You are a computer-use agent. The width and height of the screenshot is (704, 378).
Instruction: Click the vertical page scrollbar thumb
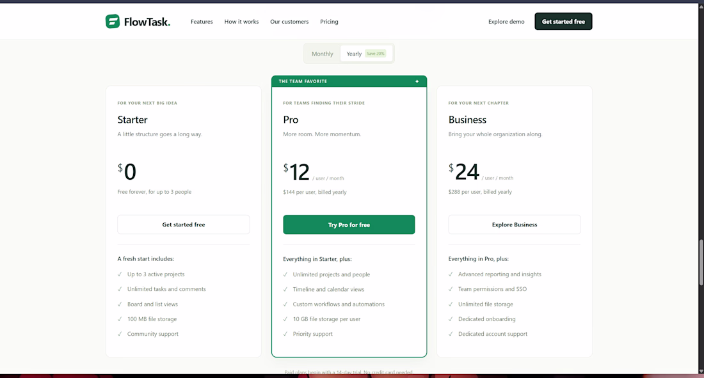[x=701, y=263]
